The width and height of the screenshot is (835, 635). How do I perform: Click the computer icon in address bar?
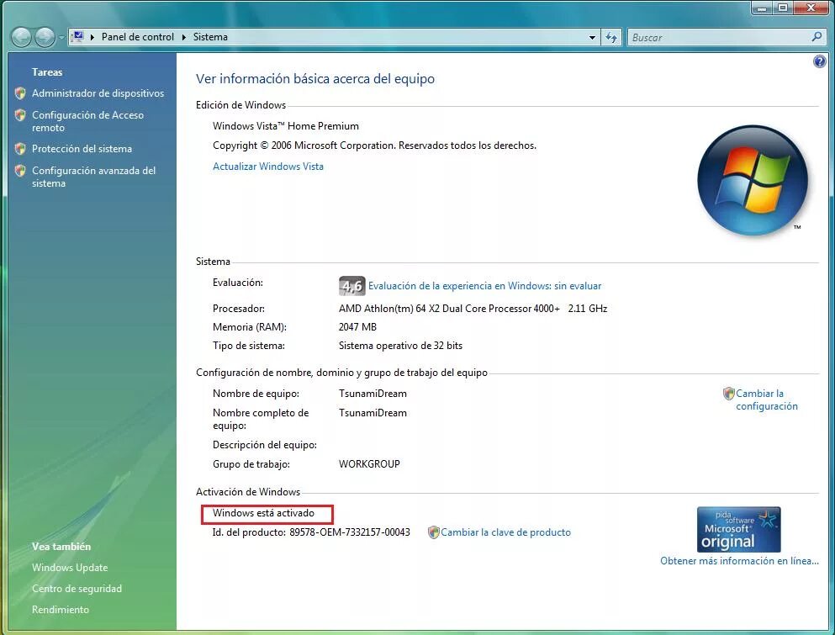click(x=77, y=37)
